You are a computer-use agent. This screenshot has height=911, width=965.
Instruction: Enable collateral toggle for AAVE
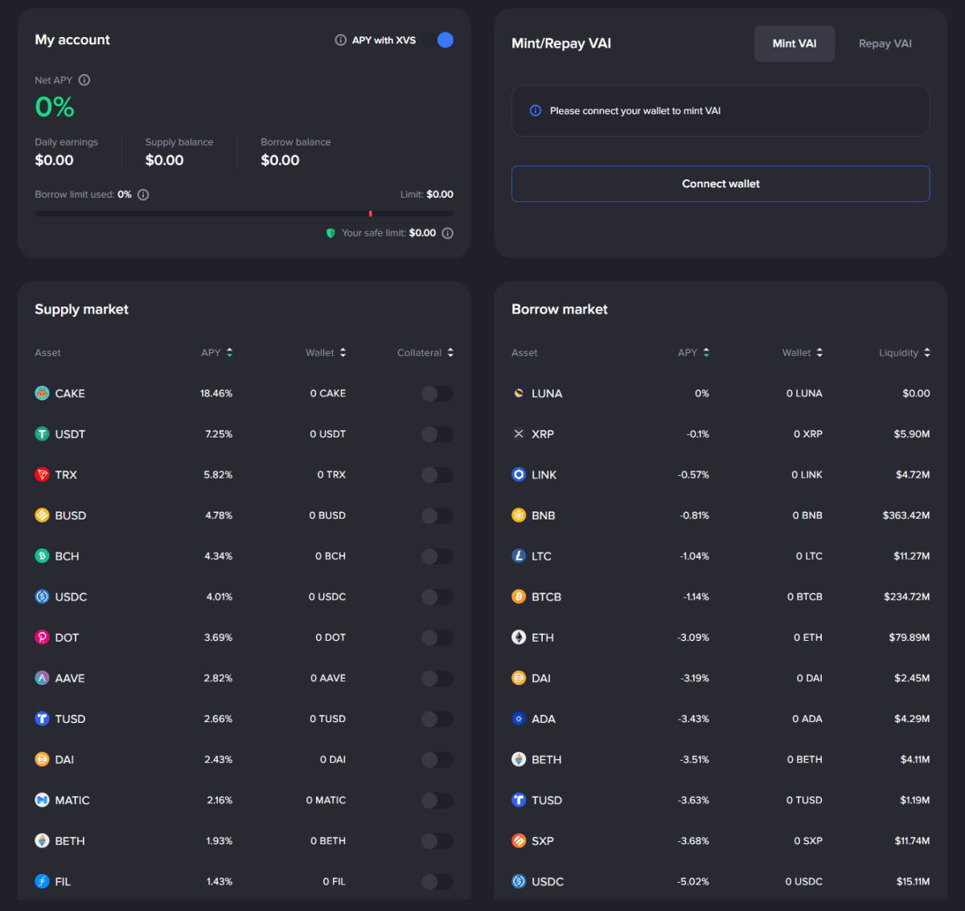pyautogui.click(x=437, y=678)
